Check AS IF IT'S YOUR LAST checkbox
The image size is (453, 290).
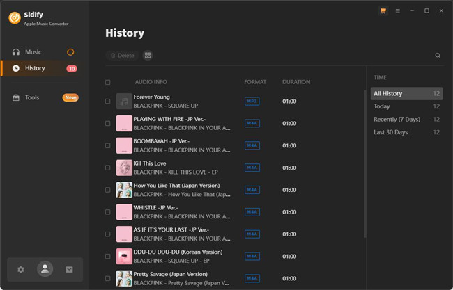[108, 234]
